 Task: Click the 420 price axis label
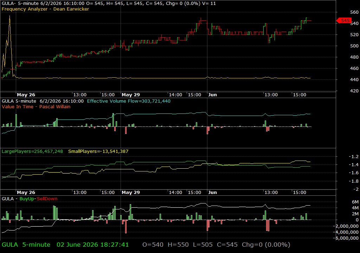tap(354, 91)
